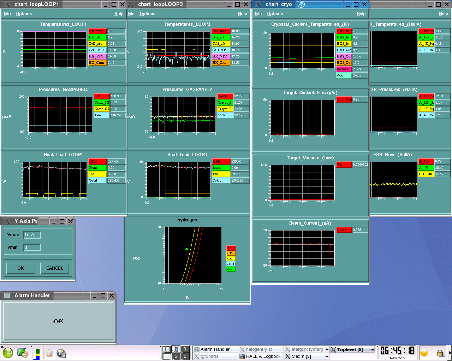
Task: Select red Htr_fore legend in Temperatures_LOOP1
Action: [97, 31]
